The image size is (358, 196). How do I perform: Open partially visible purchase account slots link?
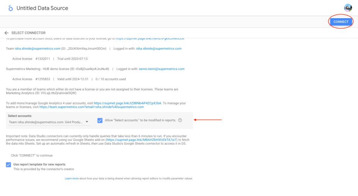tap(150, 39)
